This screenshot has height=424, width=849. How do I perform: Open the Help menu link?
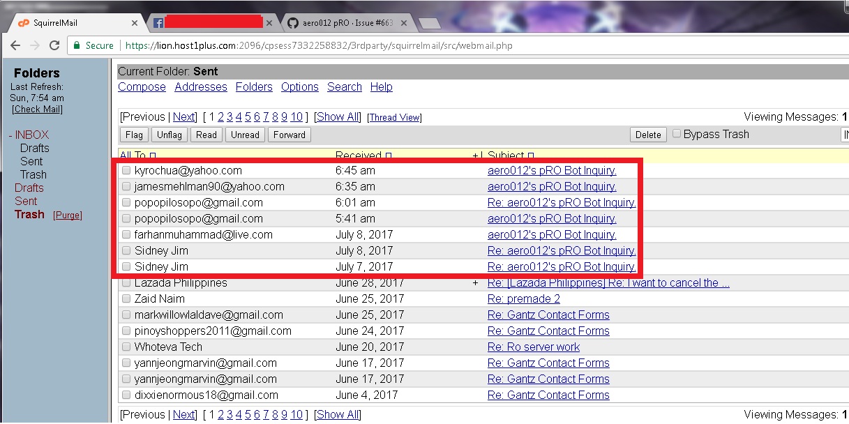[382, 86]
